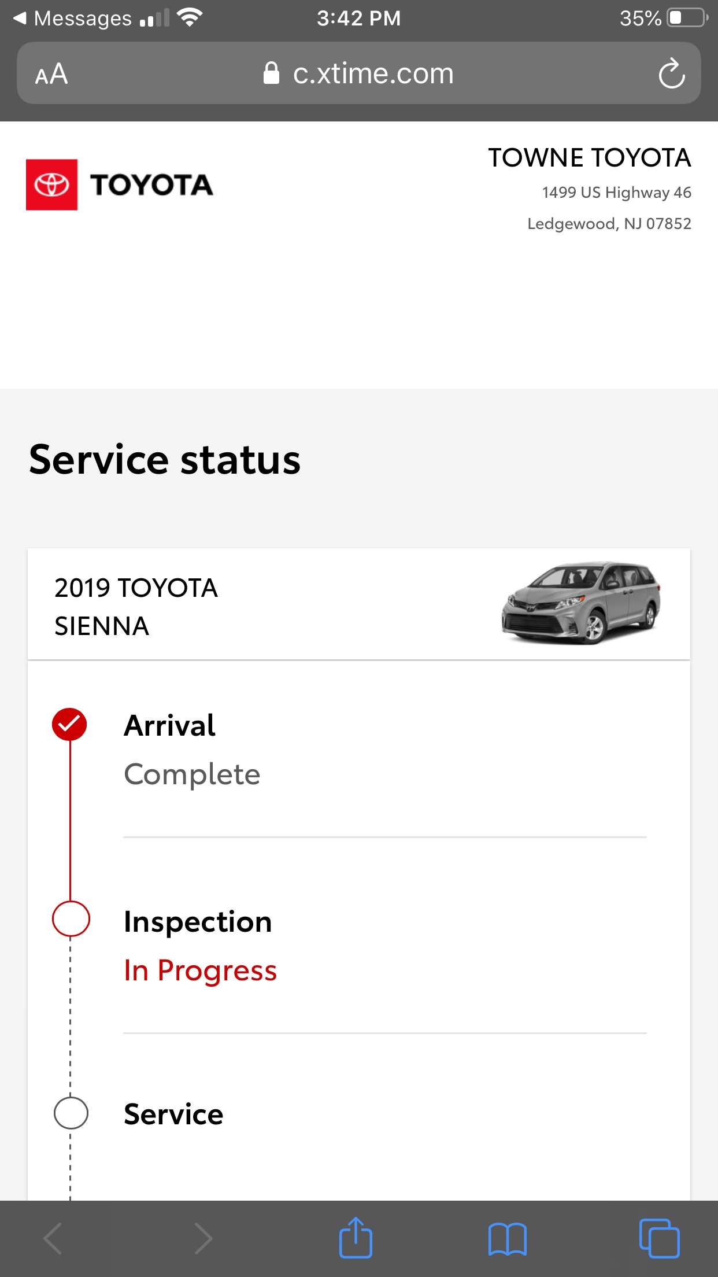Image resolution: width=718 pixels, height=1277 pixels.
Task: Open the AA reader text options
Action: pos(51,74)
